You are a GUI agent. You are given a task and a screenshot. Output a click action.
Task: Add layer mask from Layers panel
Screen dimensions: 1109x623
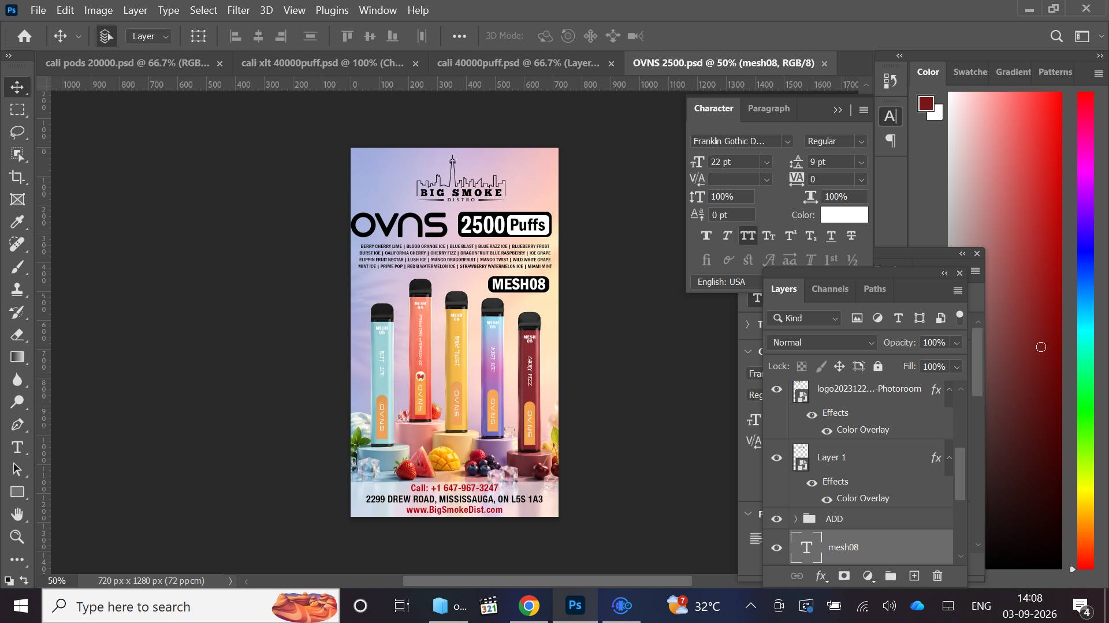[x=844, y=576]
